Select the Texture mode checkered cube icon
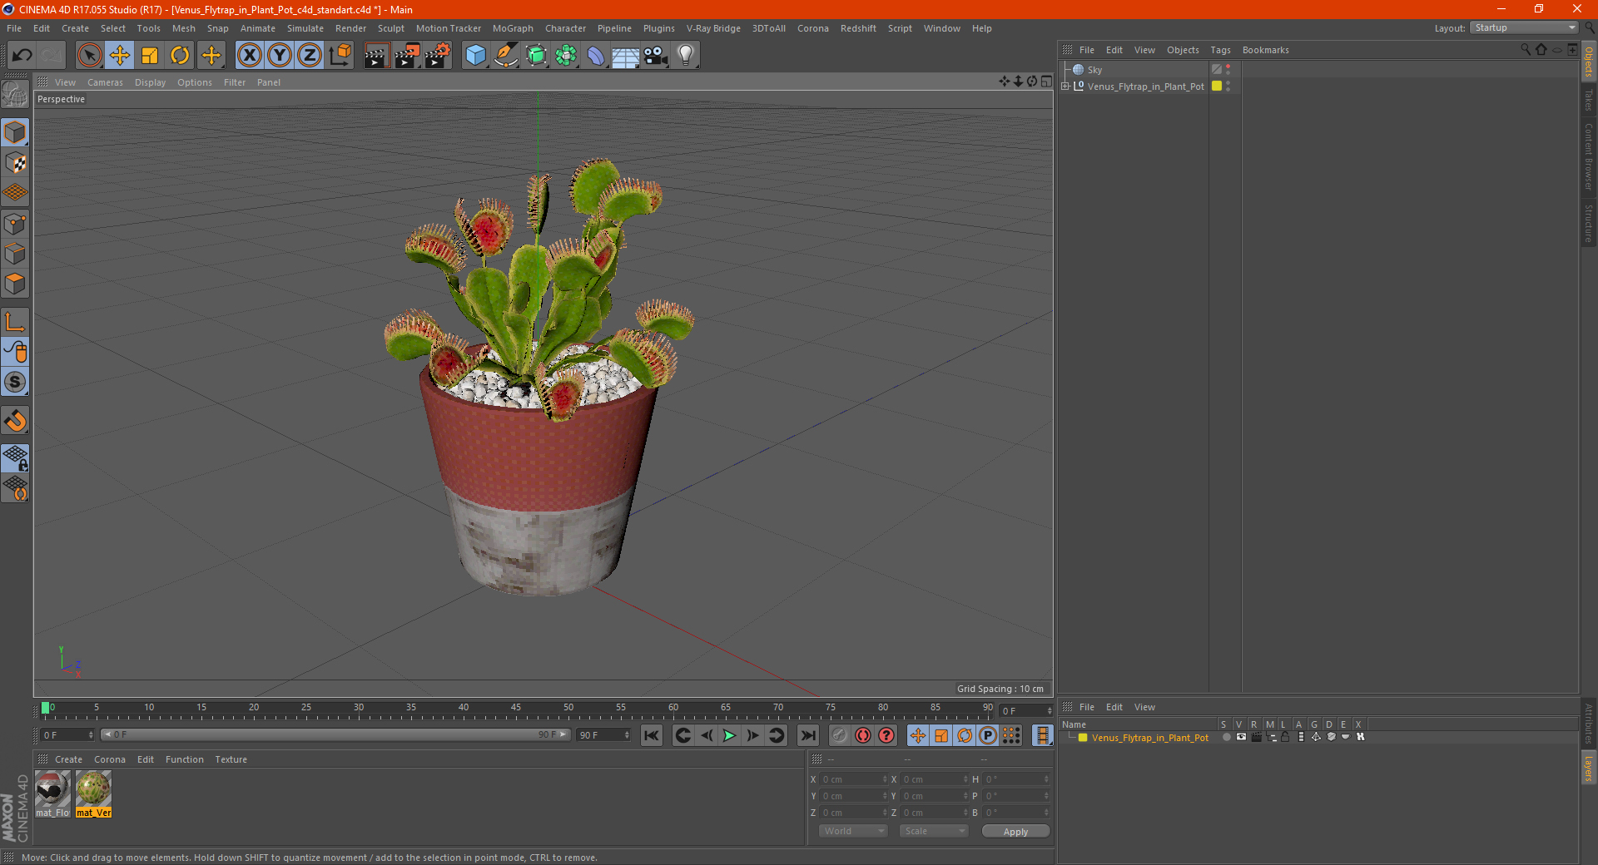This screenshot has width=1598, height=865. click(15, 163)
